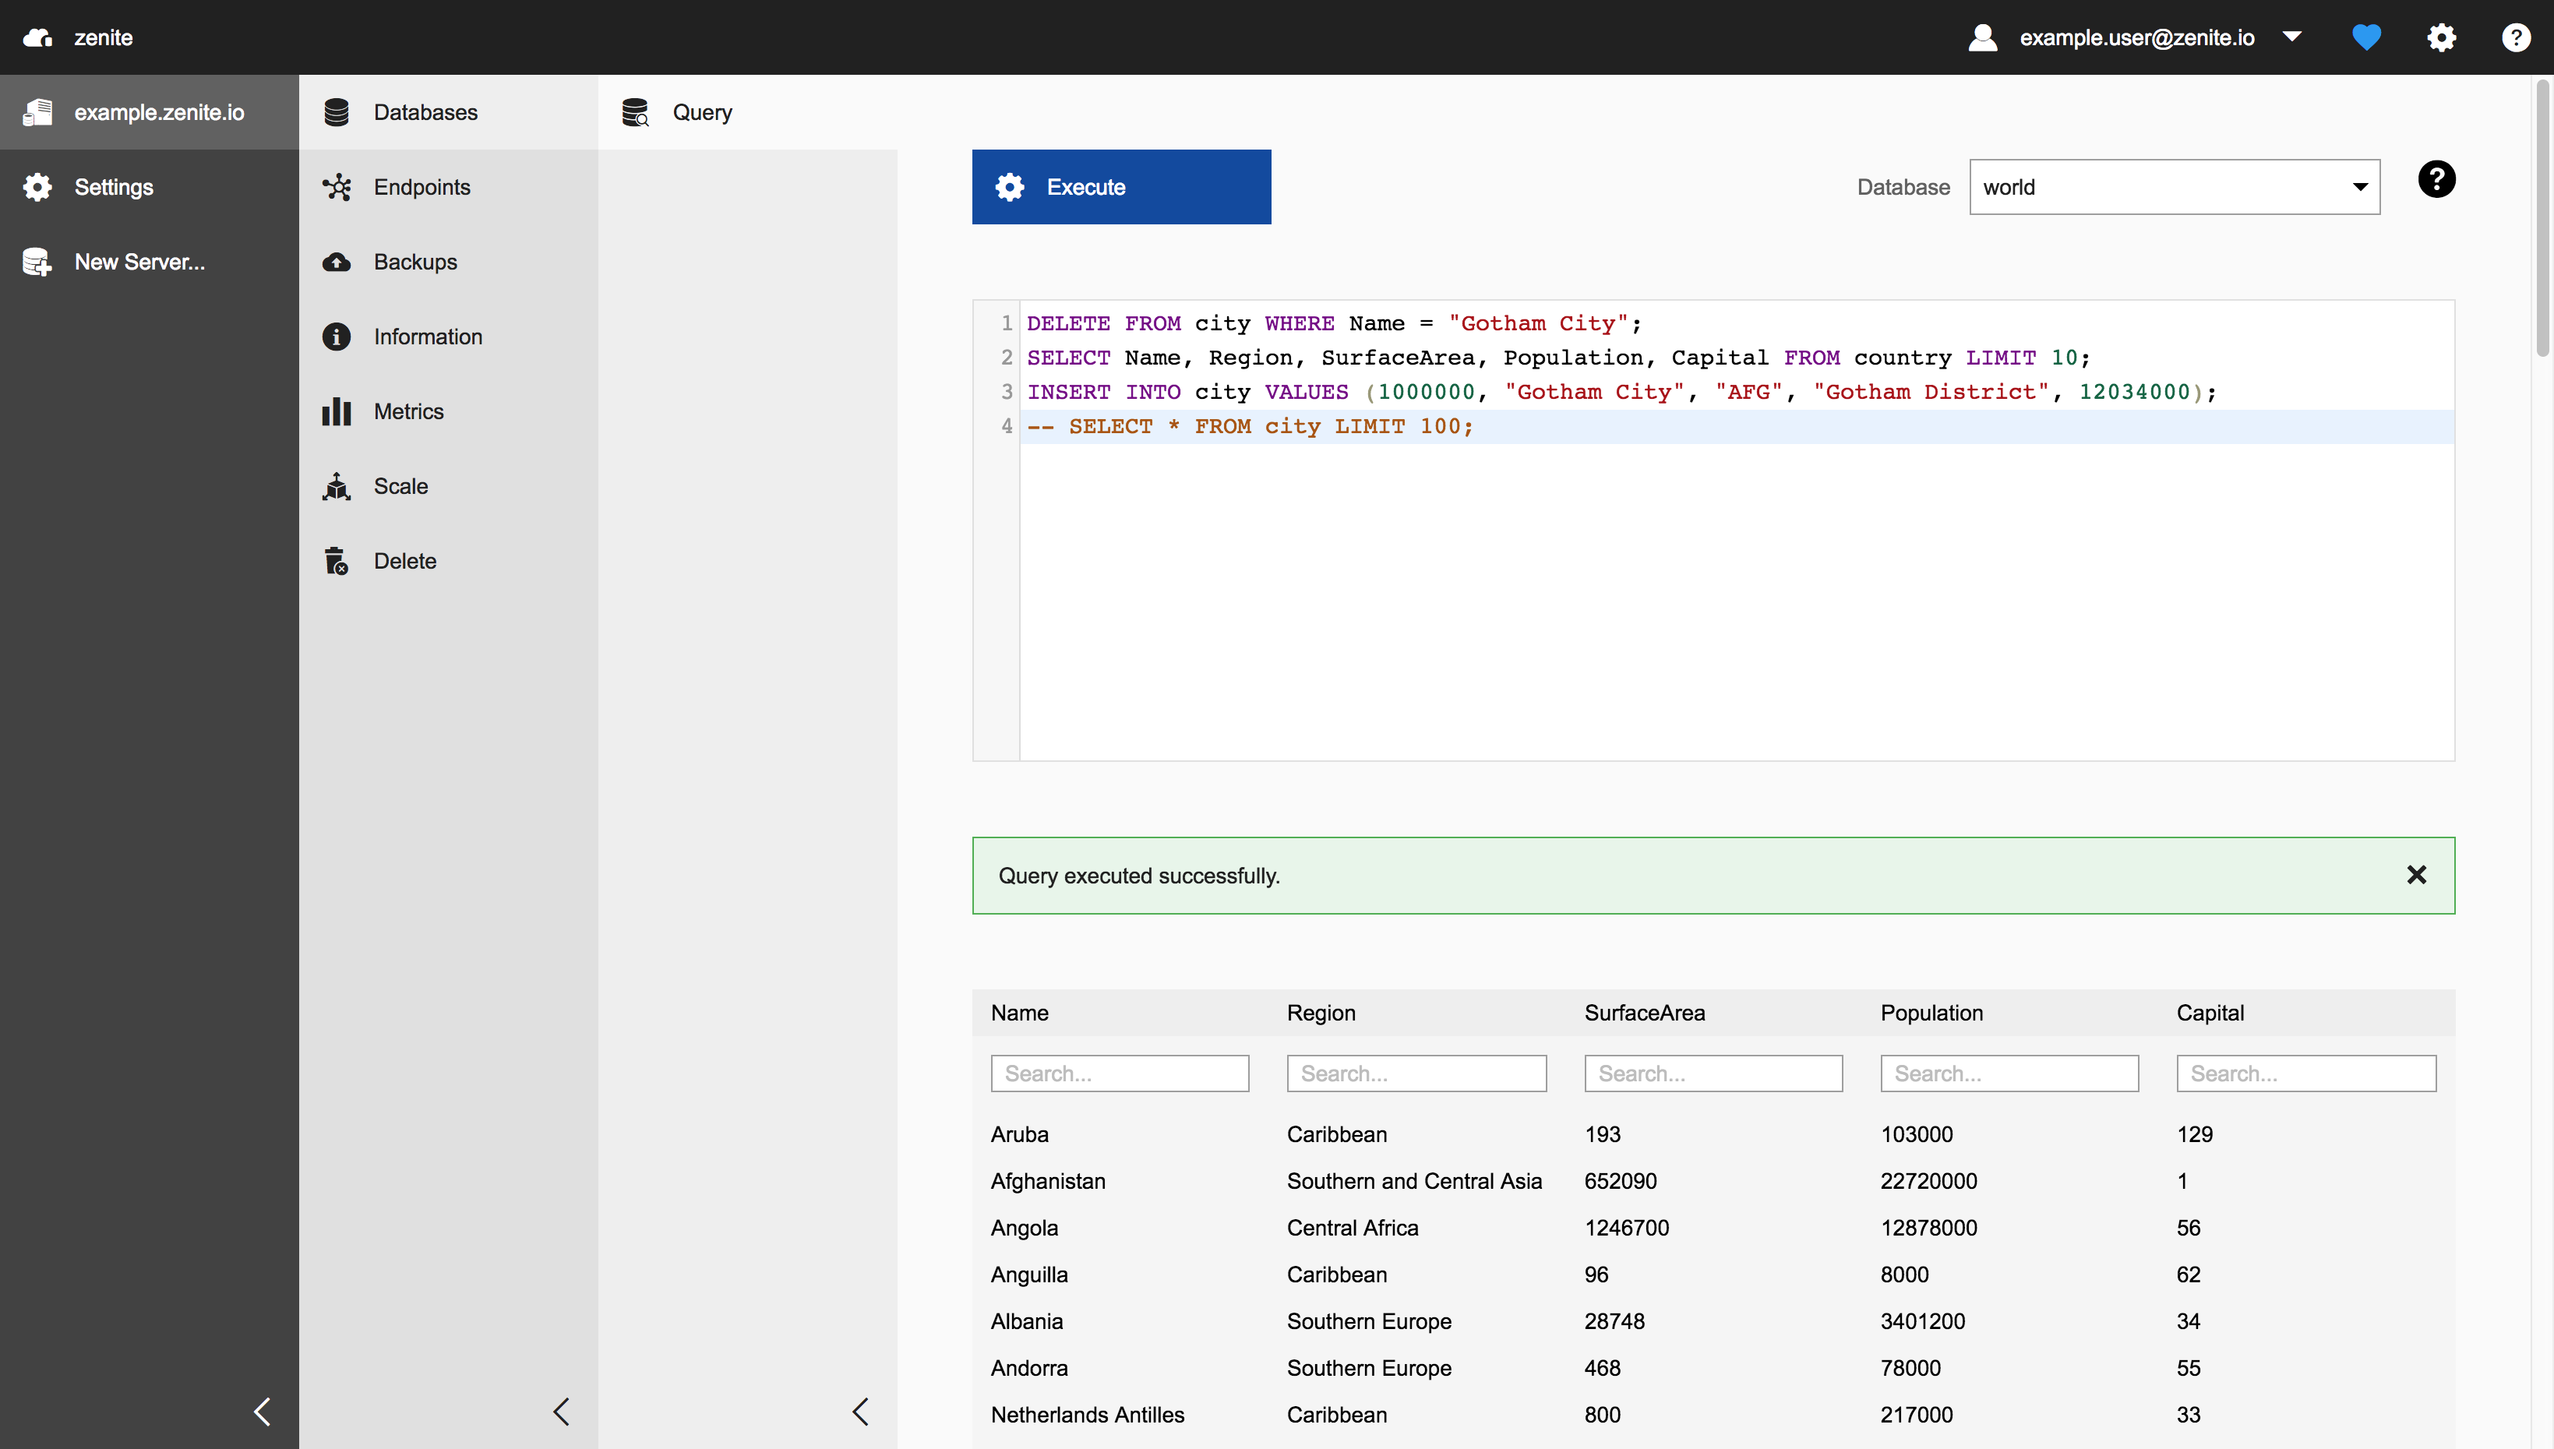The image size is (2554, 1449).
Task: Click the blue heart icon
Action: 2366,38
